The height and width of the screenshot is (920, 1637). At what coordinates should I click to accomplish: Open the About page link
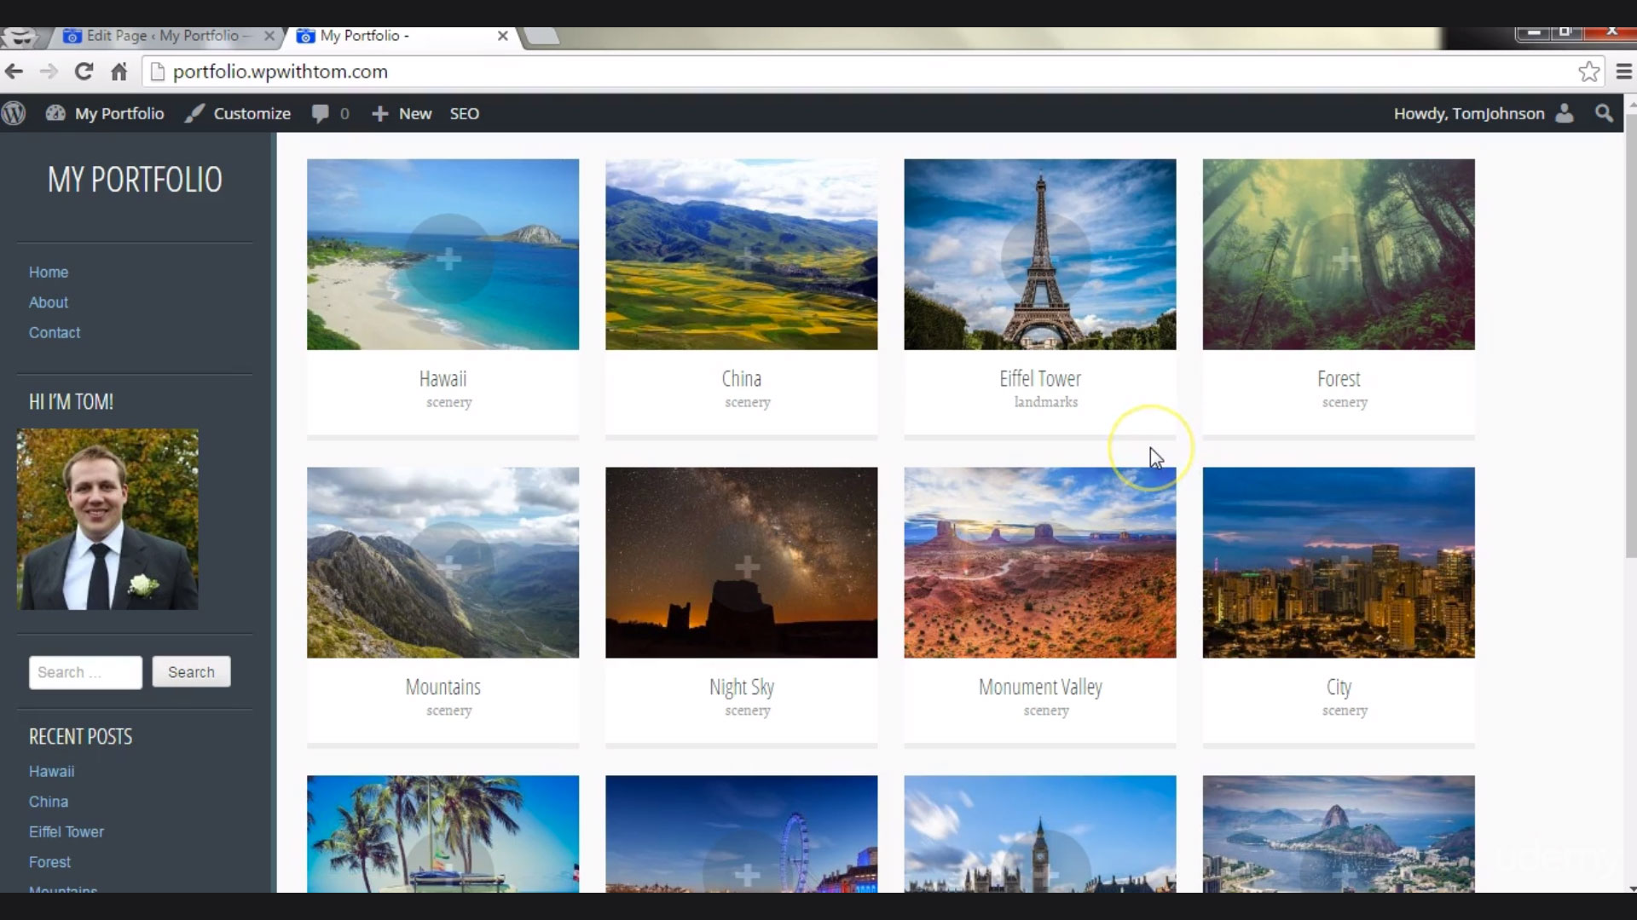[x=49, y=302]
